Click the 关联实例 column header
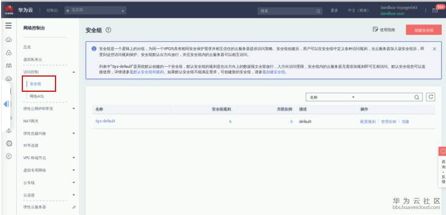The height and width of the screenshot is (215, 446). [x=285, y=109]
